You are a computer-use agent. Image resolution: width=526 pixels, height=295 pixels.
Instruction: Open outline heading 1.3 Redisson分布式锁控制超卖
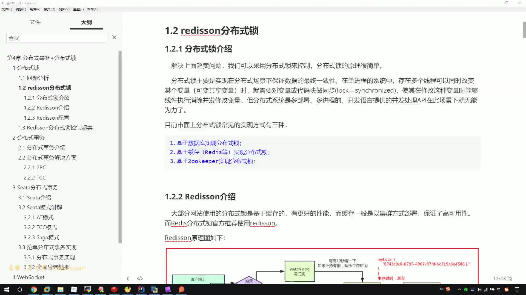click(x=55, y=128)
